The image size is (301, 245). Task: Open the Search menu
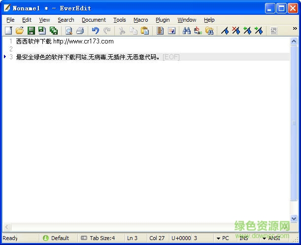[x=66, y=20]
